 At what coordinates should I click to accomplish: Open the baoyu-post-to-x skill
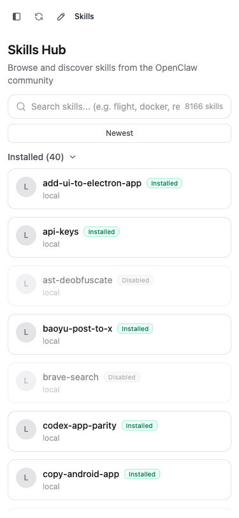click(120, 335)
